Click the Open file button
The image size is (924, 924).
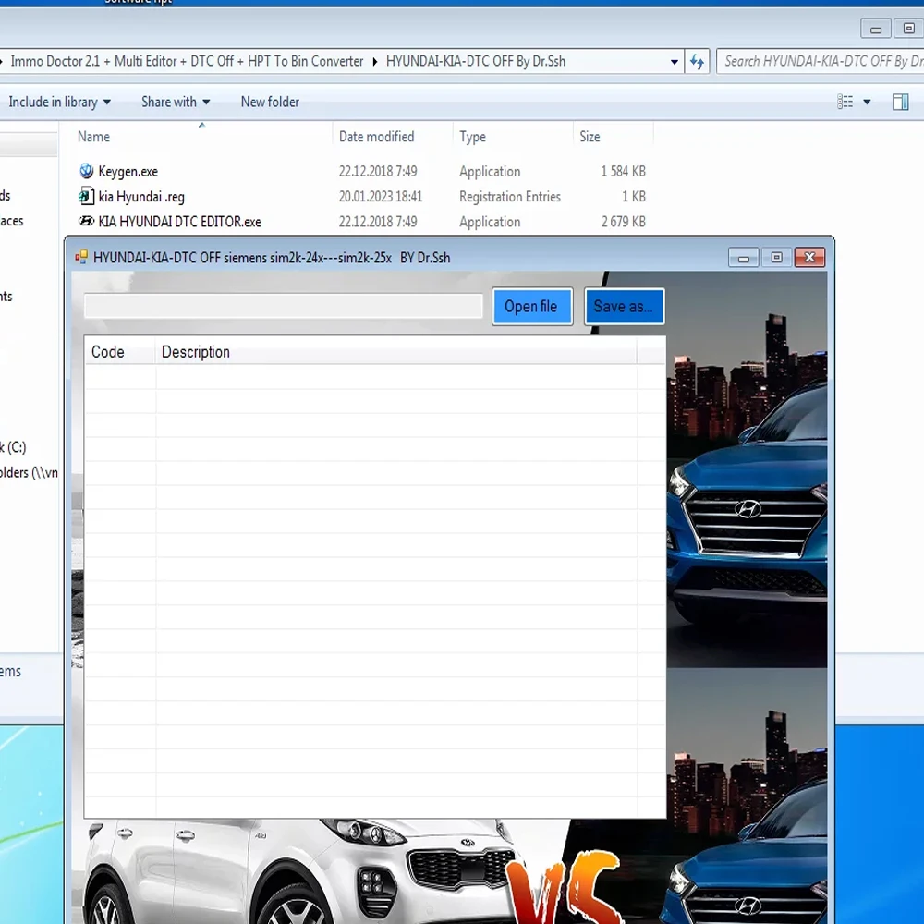531,307
